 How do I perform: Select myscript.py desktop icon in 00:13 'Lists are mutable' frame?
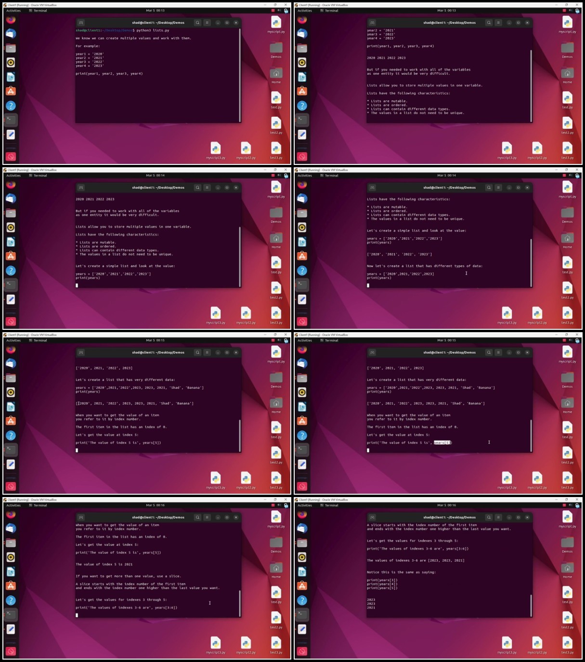[x=567, y=24]
